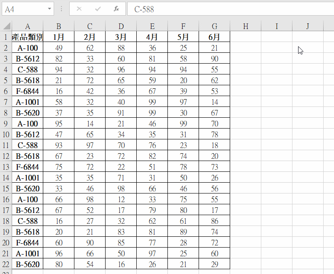
Task: Click the formula bar drag handle dots
Action: tap(61, 9)
